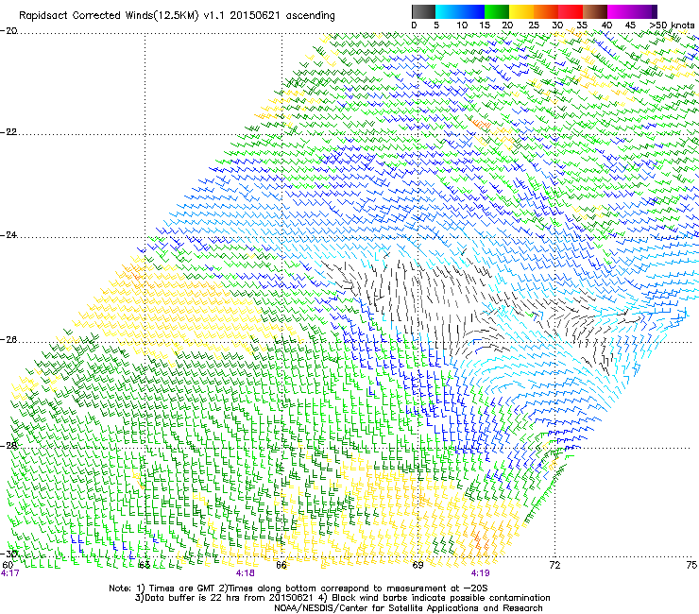This screenshot has width=699, height=614.
Task: Click the purple time label '4:18'
Action: tap(246, 573)
